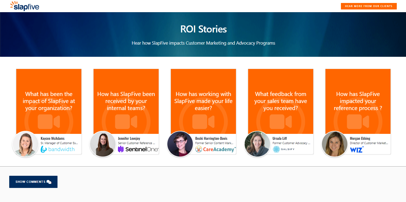Show comments using the Show Comments button
This screenshot has width=406, height=202.
33,182
